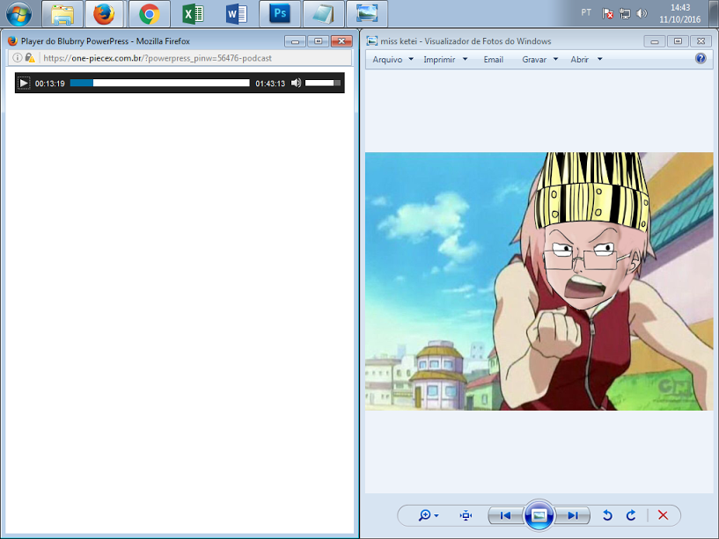Expand the Imprimir dropdown
The height and width of the screenshot is (539, 719).
point(445,59)
